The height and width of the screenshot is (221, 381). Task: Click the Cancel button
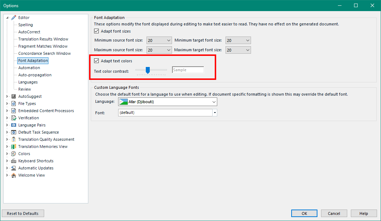334,213
